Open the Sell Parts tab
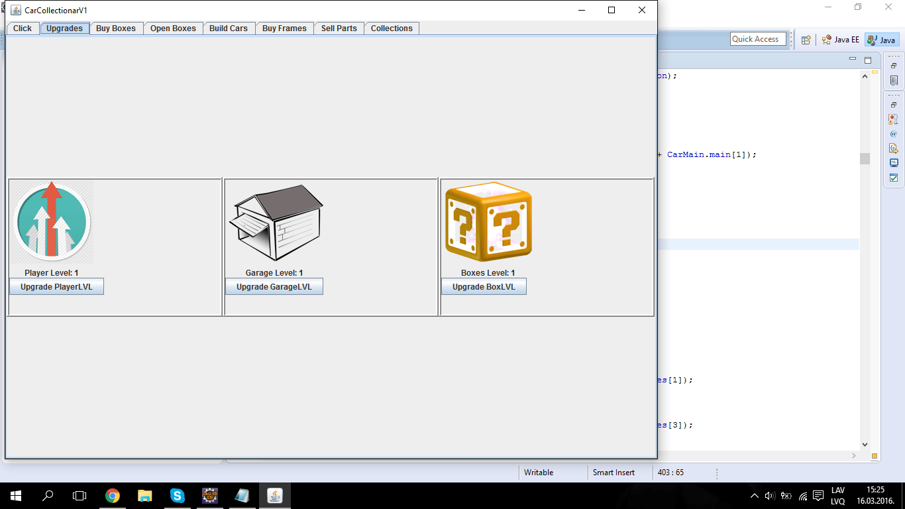Screen dimensions: 905x509 (339, 28)
